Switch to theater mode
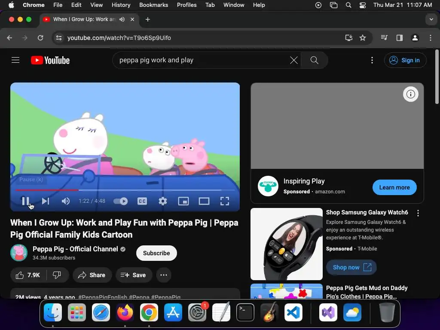The width and height of the screenshot is (440, 330). (204, 201)
